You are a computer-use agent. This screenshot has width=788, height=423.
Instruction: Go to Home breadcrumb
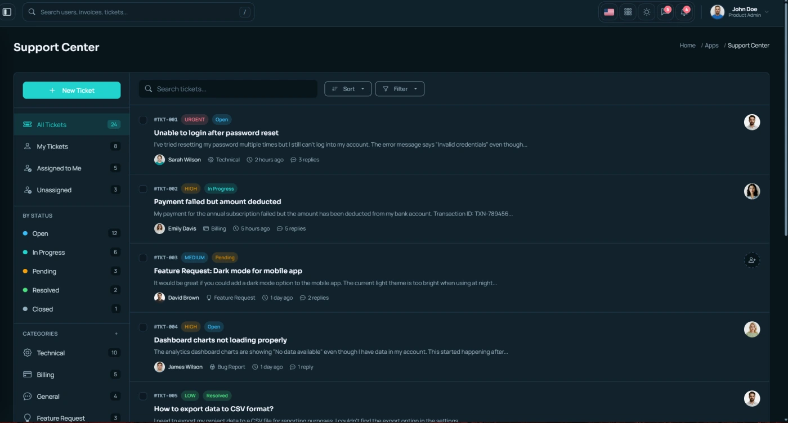tap(687, 46)
